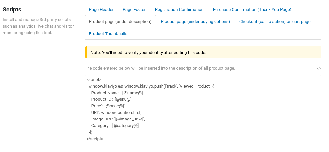This screenshot has height=152, width=329.
Task: Click the Scripts heading
Action: (x=12, y=10)
